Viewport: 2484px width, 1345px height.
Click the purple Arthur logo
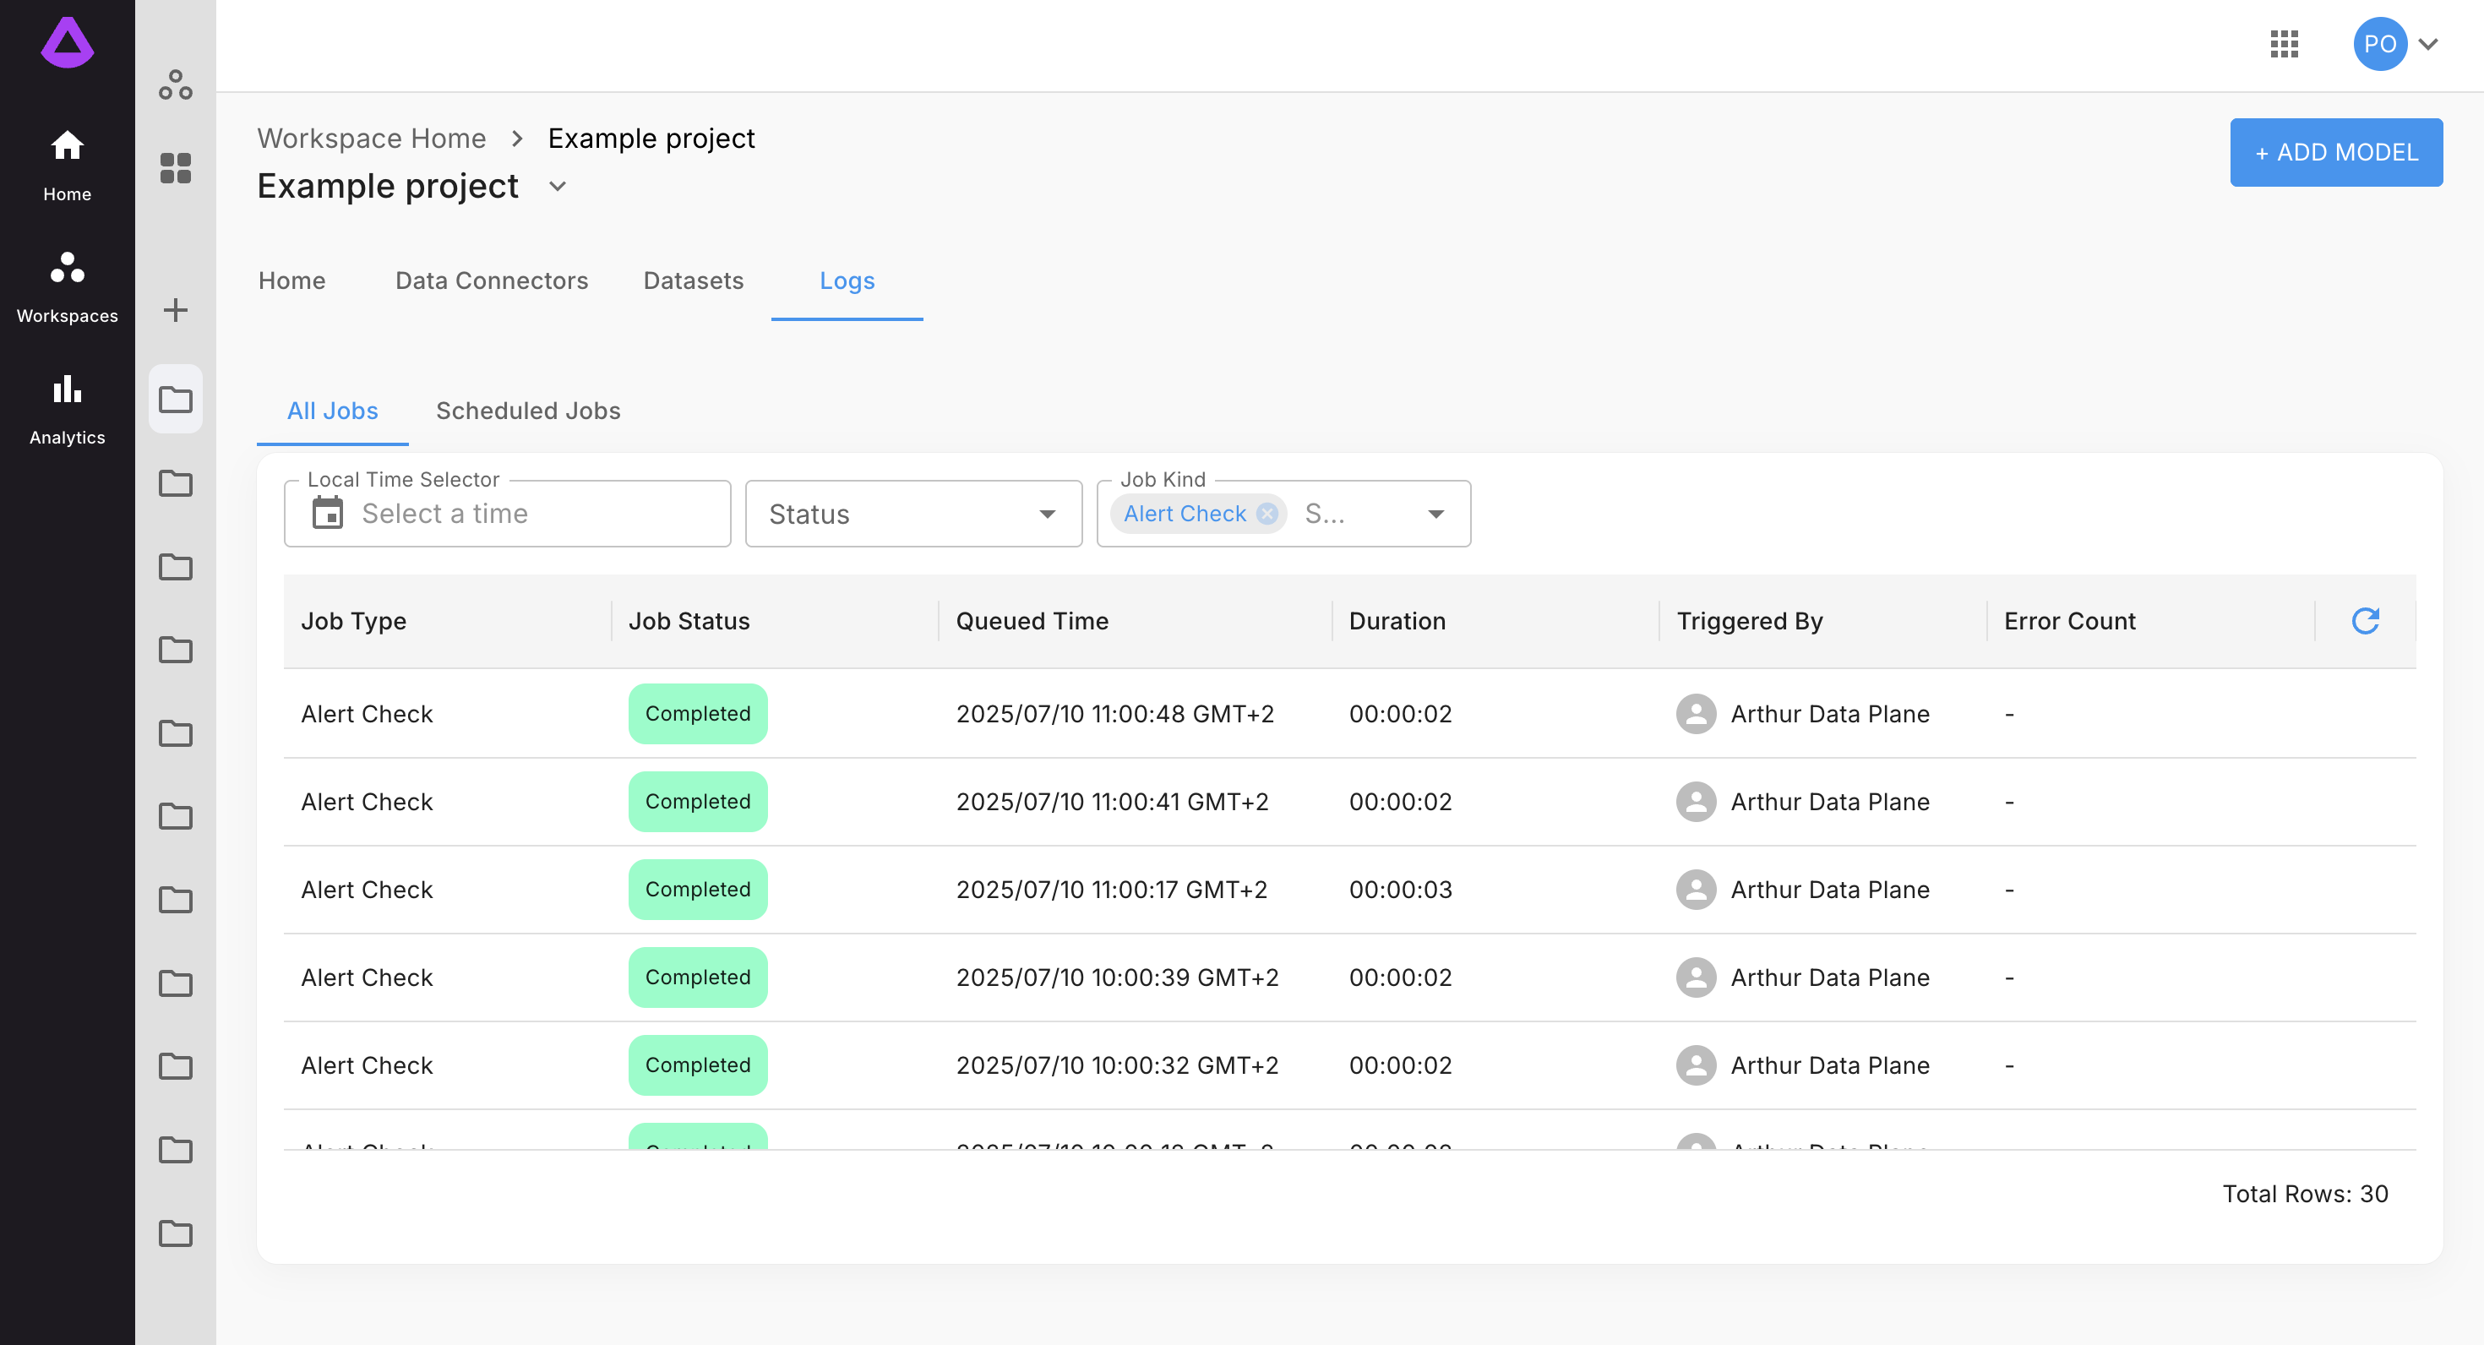coord(68,43)
